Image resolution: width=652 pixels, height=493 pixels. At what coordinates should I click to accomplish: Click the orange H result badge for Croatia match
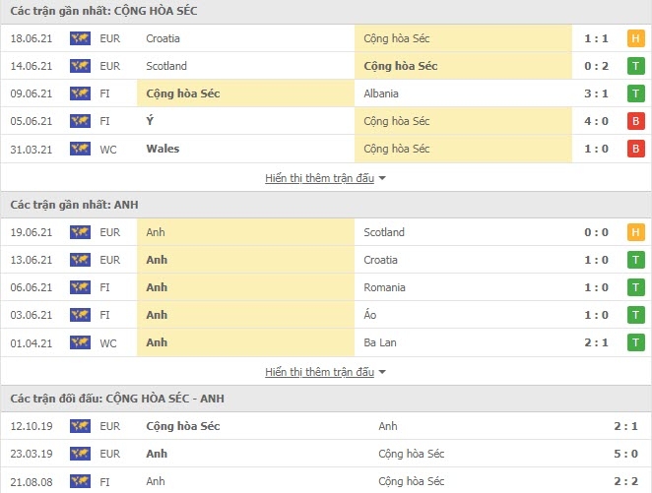pos(636,38)
